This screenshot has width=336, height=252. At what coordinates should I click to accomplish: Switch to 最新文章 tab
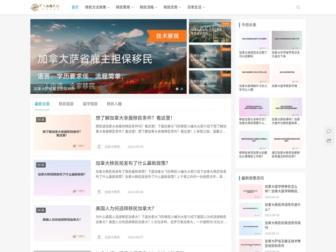tap(42, 104)
